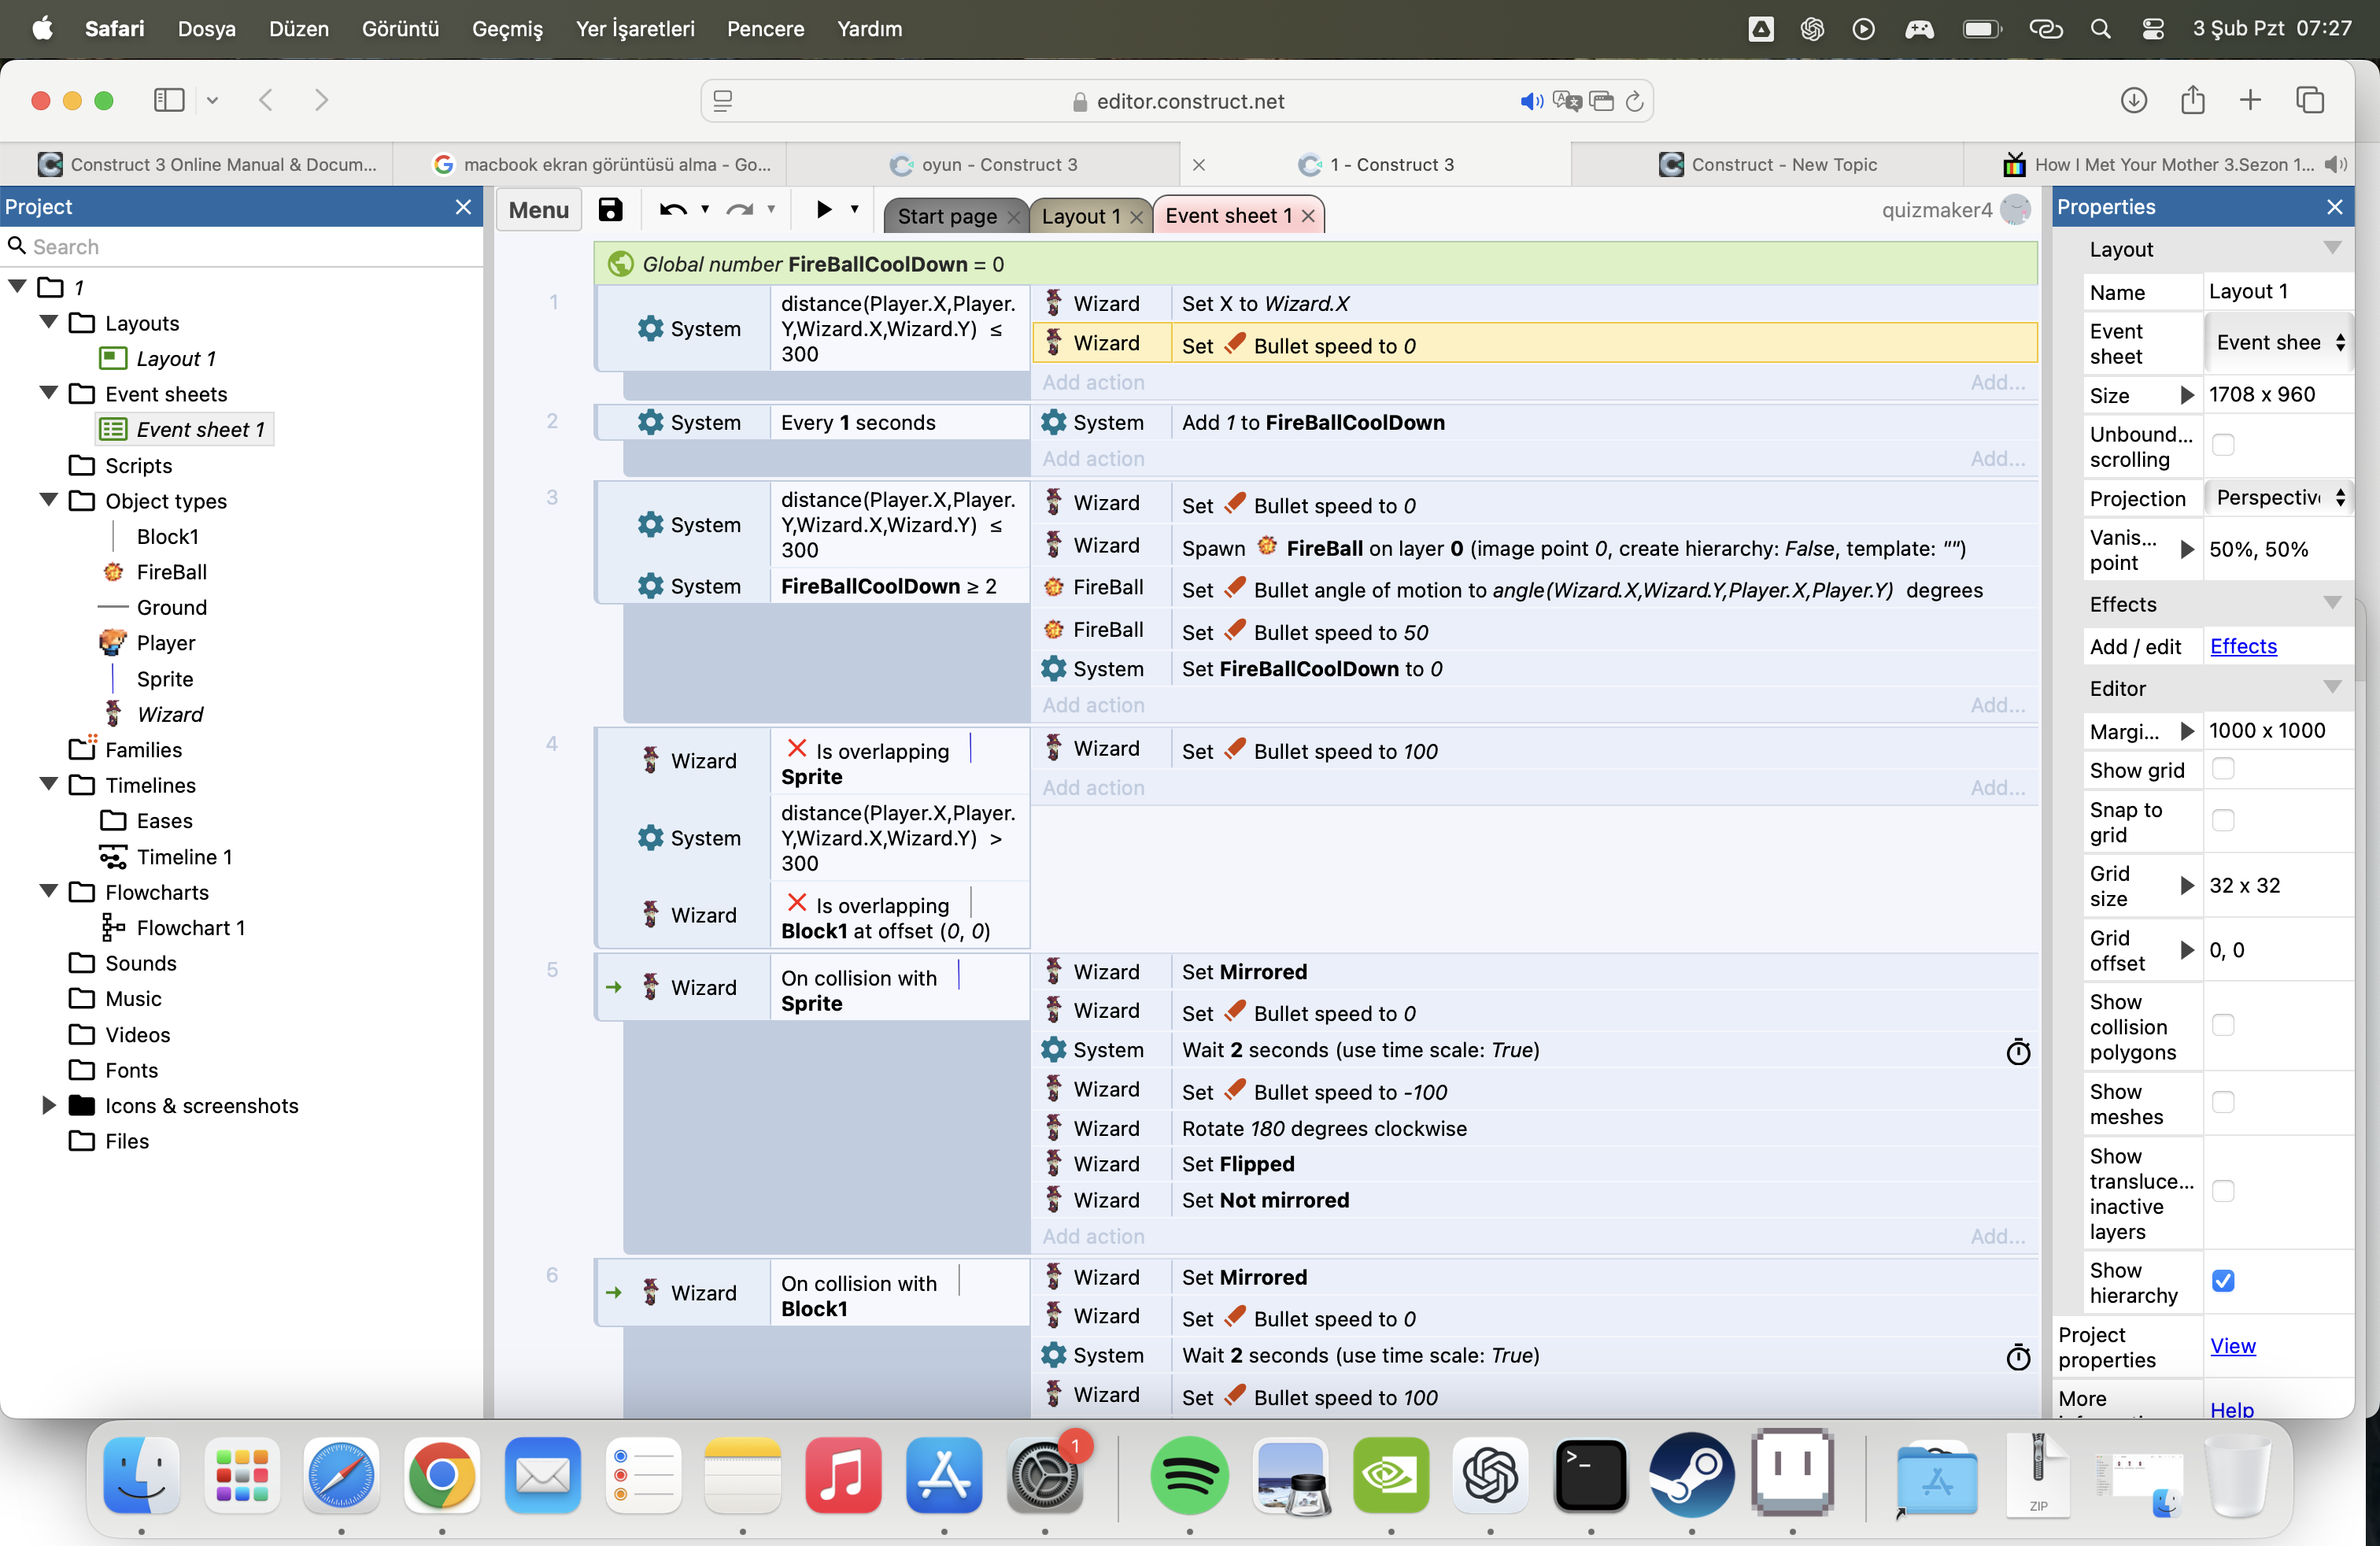Viewport: 2380px width, 1546px height.
Task: Close the Event sheet 1 tab
Action: coord(1308,216)
